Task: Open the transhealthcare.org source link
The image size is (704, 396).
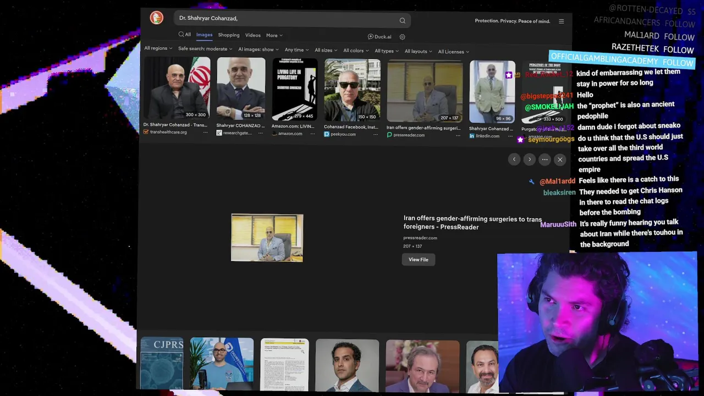Action: (x=169, y=132)
